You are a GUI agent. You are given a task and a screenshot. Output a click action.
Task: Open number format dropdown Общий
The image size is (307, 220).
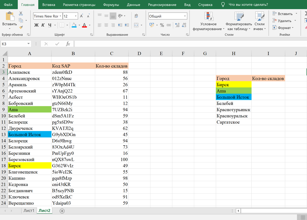(x=184, y=16)
